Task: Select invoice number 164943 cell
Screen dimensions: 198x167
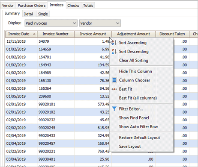Action: tap(56, 65)
